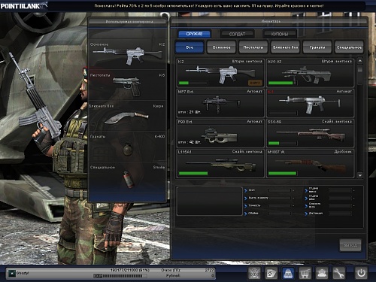The height and width of the screenshot is (282, 376).
Task: Click equipped K-400 grenade slot
Action: [x=127, y=147]
